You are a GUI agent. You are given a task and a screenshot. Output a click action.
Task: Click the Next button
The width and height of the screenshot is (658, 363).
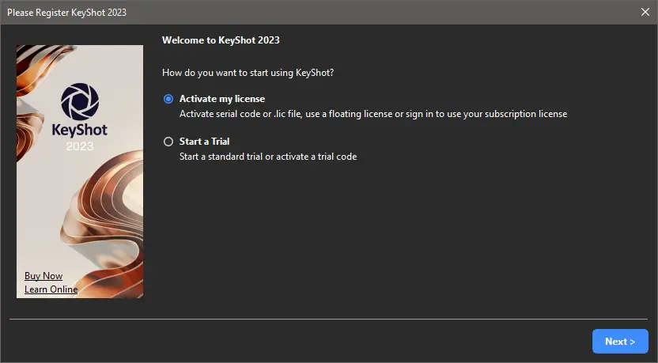coord(620,342)
